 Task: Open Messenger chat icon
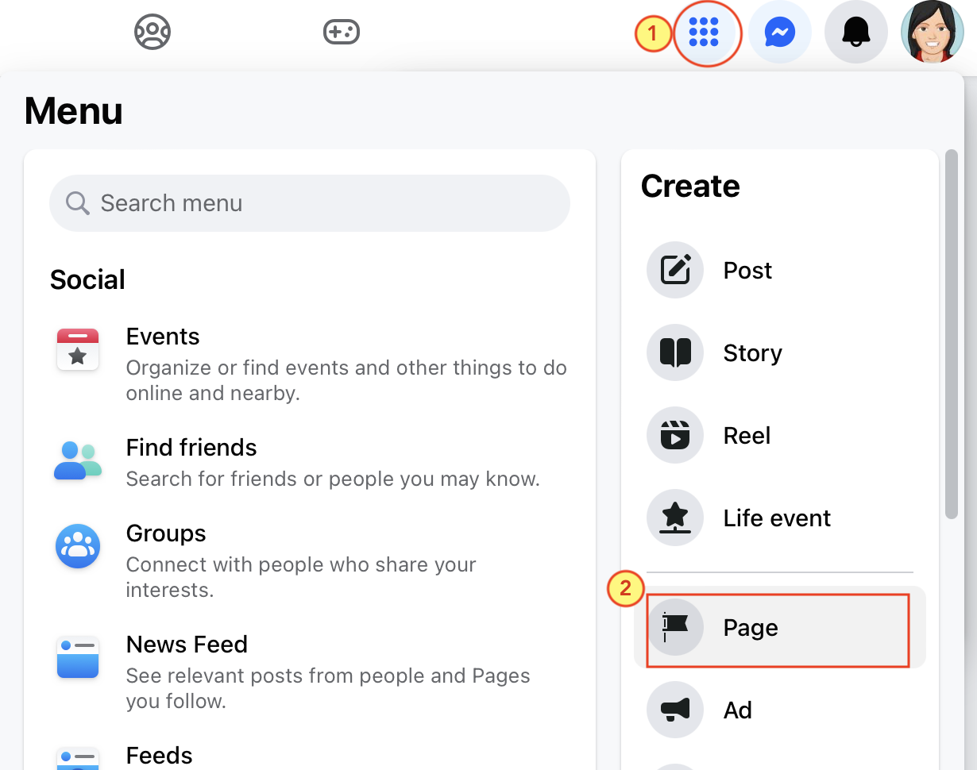[x=780, y=33]
